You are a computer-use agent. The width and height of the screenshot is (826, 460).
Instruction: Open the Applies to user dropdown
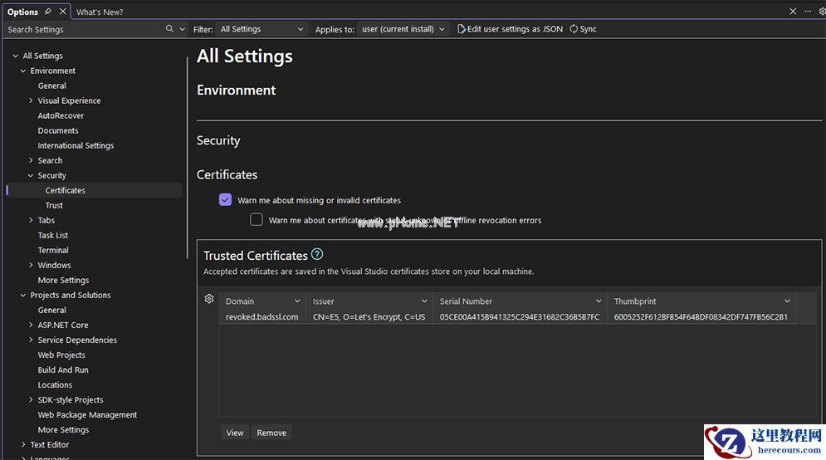point(403,29)
